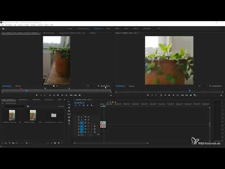Image resolution: width=225 pixels, height=169 pixels.
Task: Mark Out point in the Source monitor
Action: (x=45, y=95)
